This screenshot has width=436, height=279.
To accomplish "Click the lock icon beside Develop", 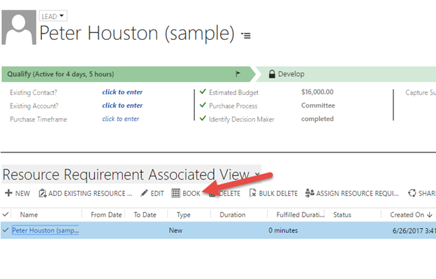I will tap(272, 73).
